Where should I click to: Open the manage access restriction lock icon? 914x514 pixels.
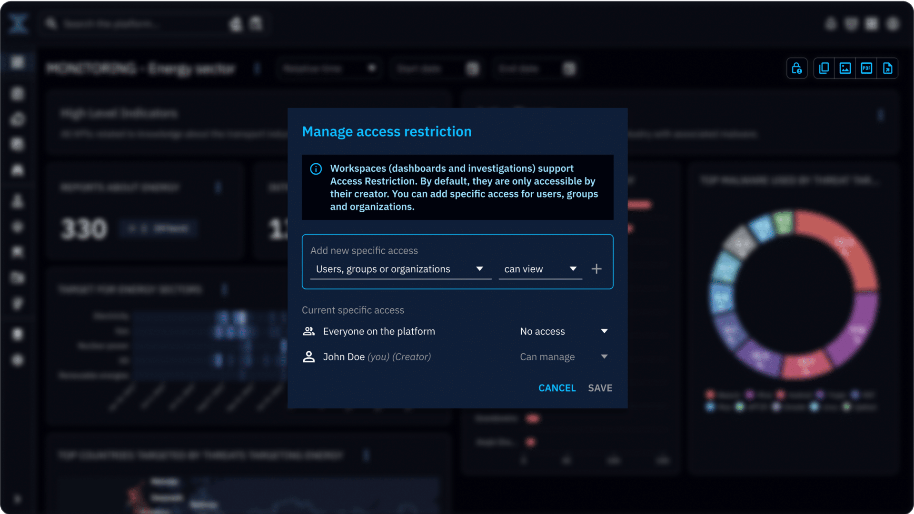pyautogui.click(x=797, y=68)
